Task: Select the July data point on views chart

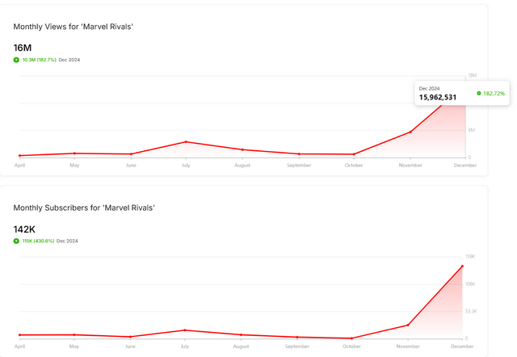Action: [x=186, y=141]
